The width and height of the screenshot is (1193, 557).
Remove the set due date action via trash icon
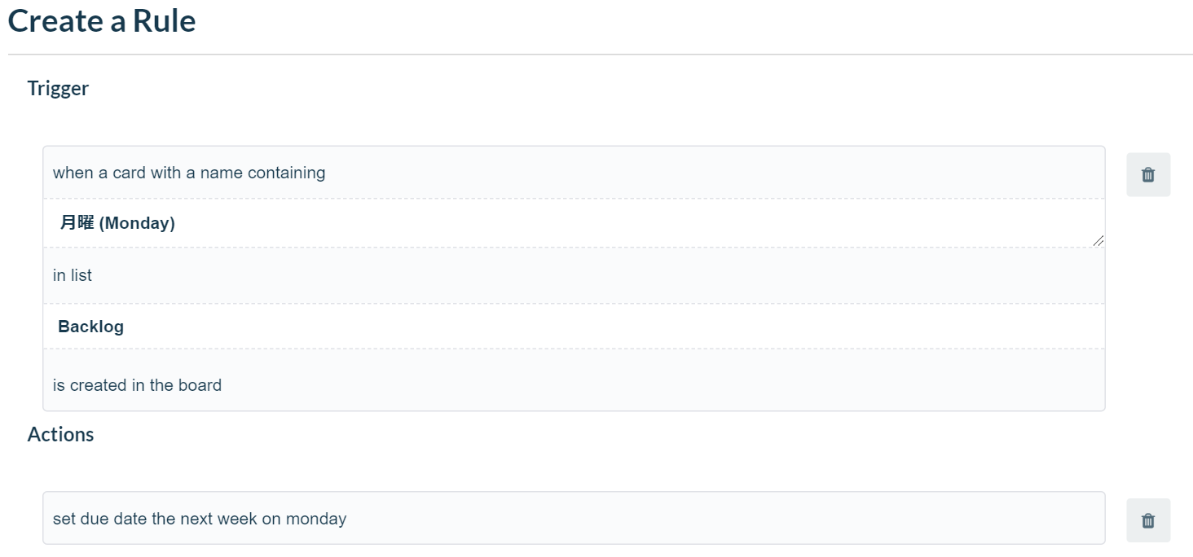tap(1148, 520)
